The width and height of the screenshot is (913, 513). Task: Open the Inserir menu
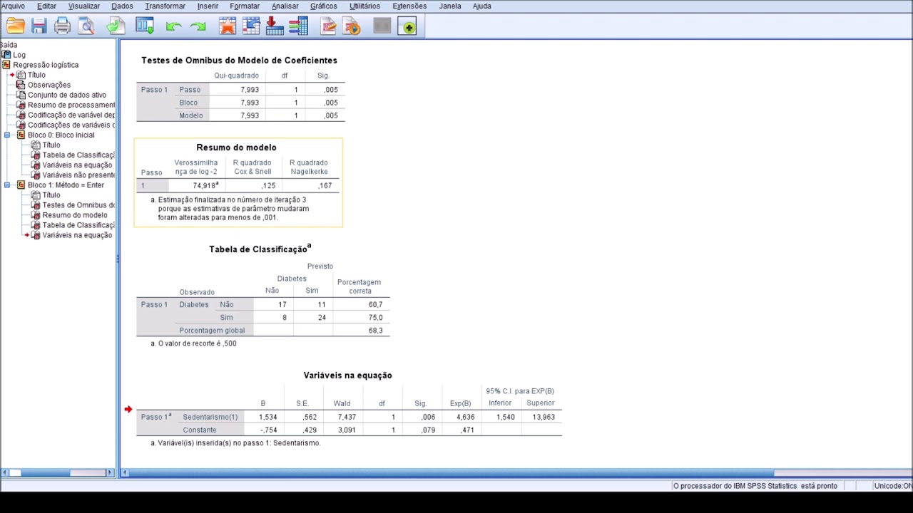click(x=208, y=6)
